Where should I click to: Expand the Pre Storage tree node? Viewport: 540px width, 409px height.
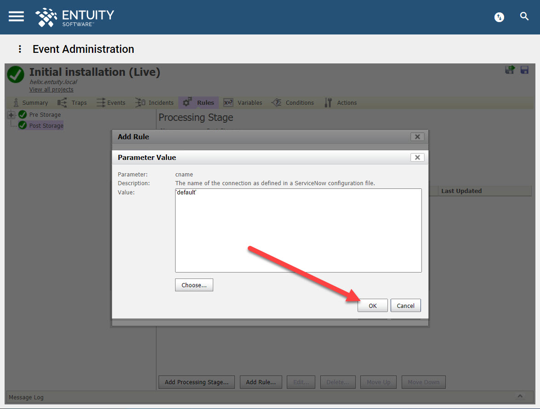click(x=10, y=114)
